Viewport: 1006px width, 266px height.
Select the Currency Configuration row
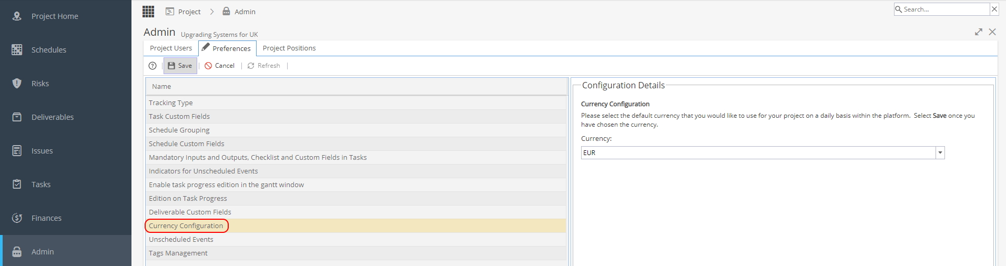[356, 226]
